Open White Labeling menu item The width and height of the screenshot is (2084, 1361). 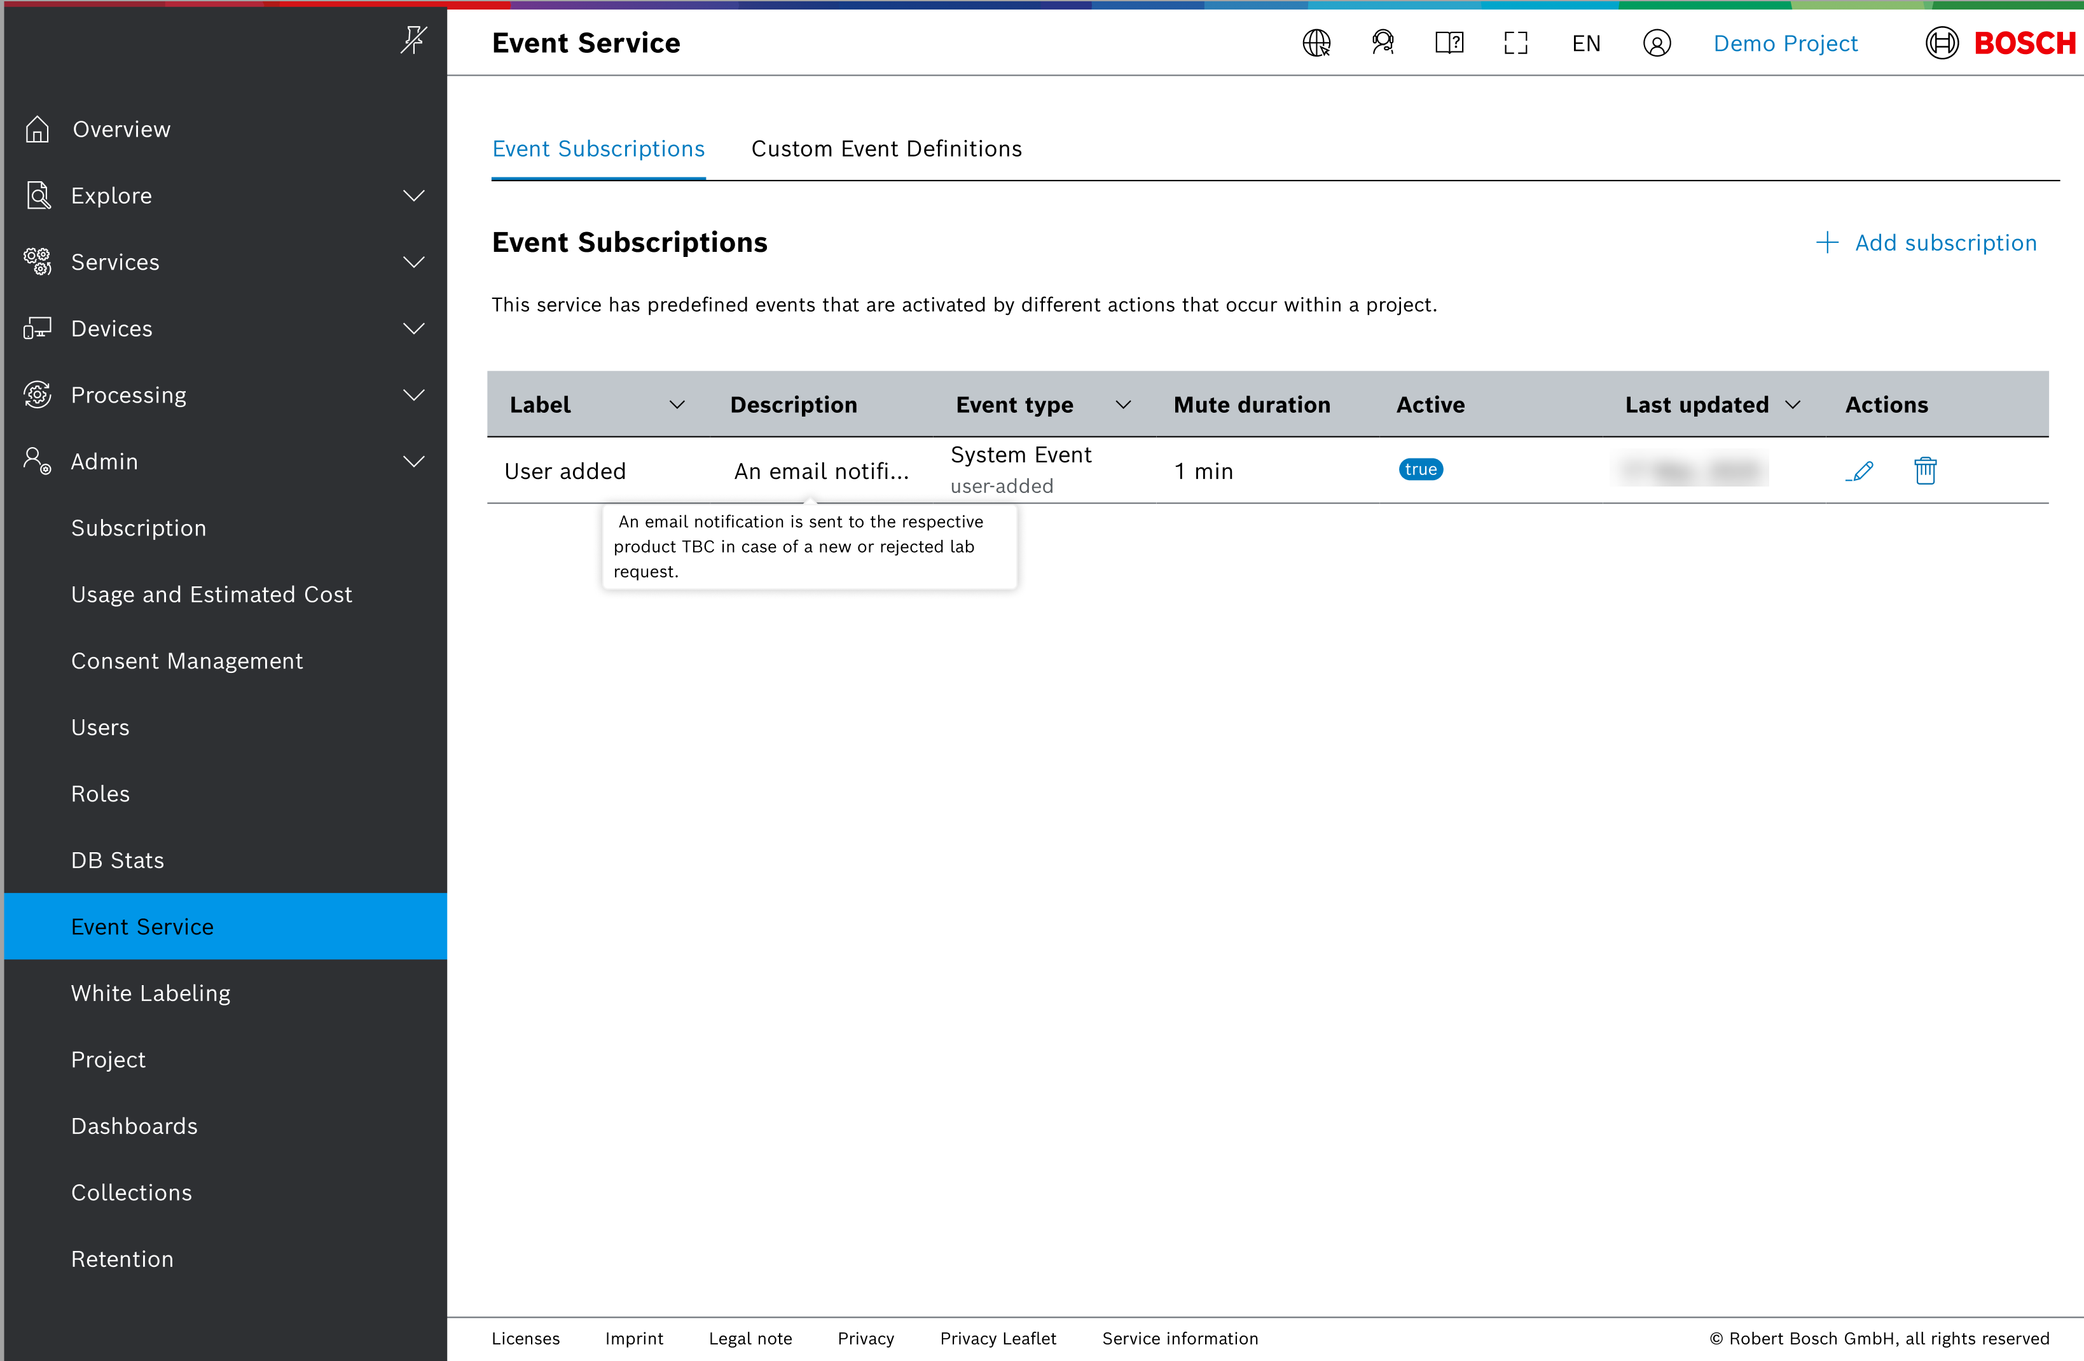(x=151, y=993)
